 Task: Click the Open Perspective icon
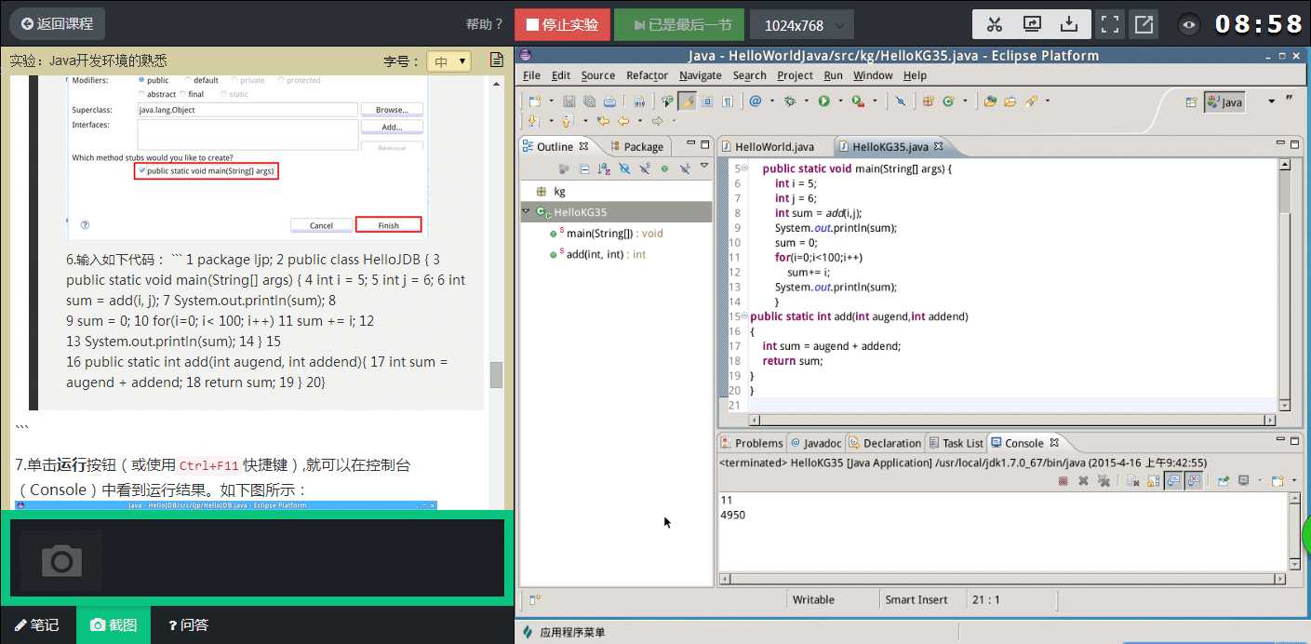(1191, 102)
